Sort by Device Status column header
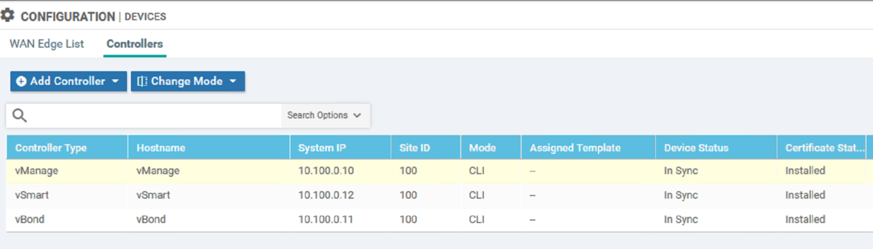 pos(696,148)
